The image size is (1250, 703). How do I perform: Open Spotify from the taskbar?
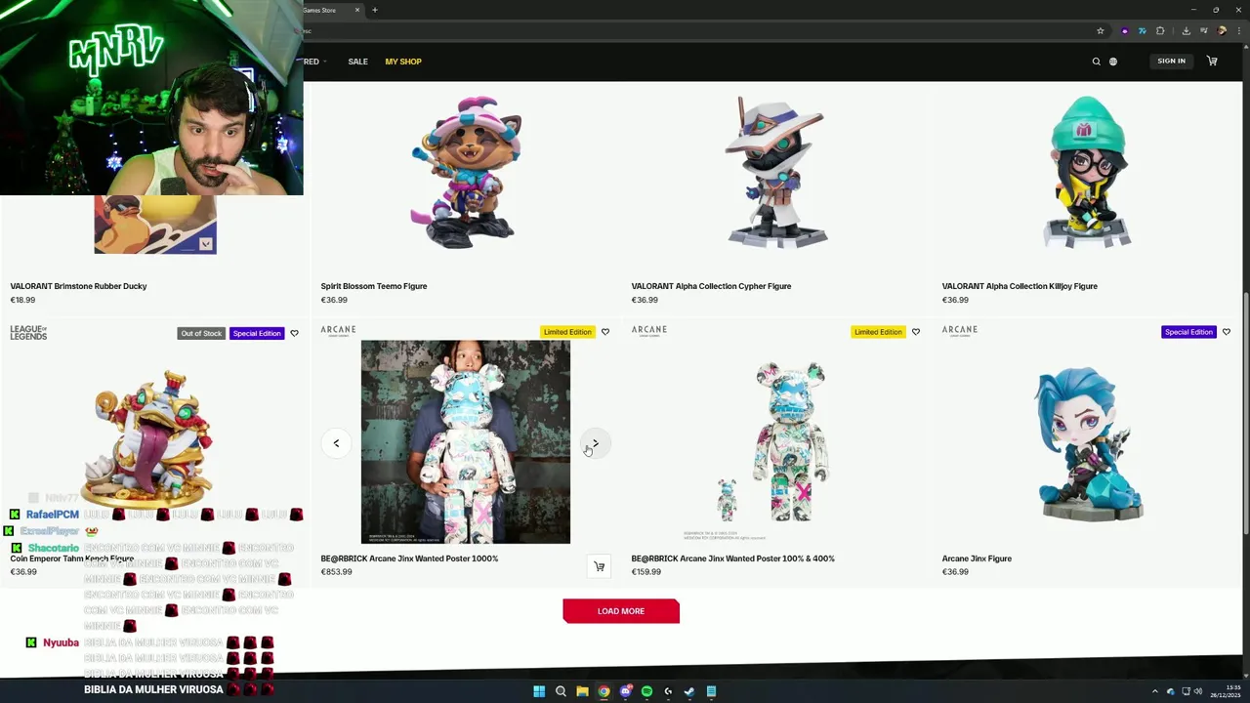(646, 691)
